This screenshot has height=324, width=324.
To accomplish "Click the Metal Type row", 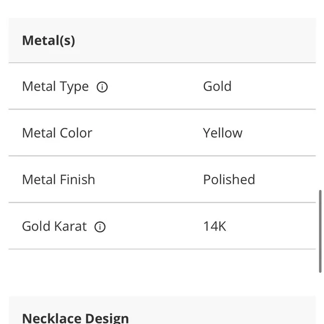I will pos(162,86).
